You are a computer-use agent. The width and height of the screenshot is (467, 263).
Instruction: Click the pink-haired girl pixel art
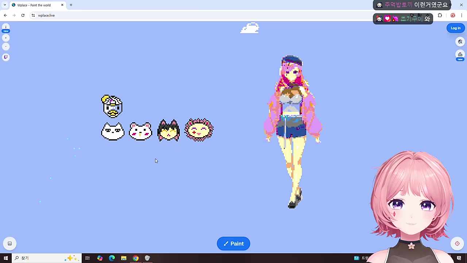point(293,132)
